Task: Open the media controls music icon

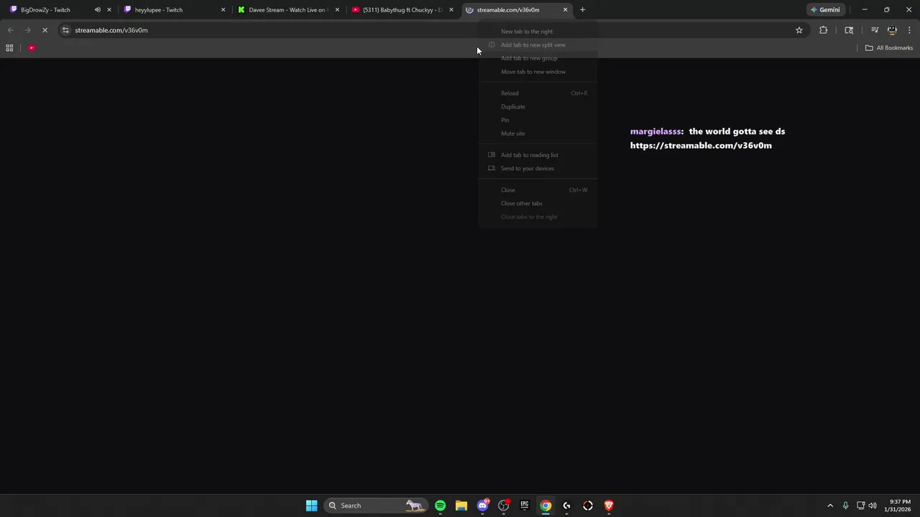Action: (x=875, y=30)
